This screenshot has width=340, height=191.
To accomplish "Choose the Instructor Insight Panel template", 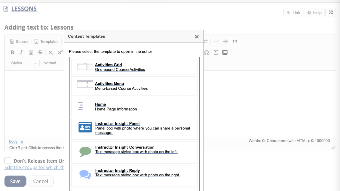I will click(134, 128).
